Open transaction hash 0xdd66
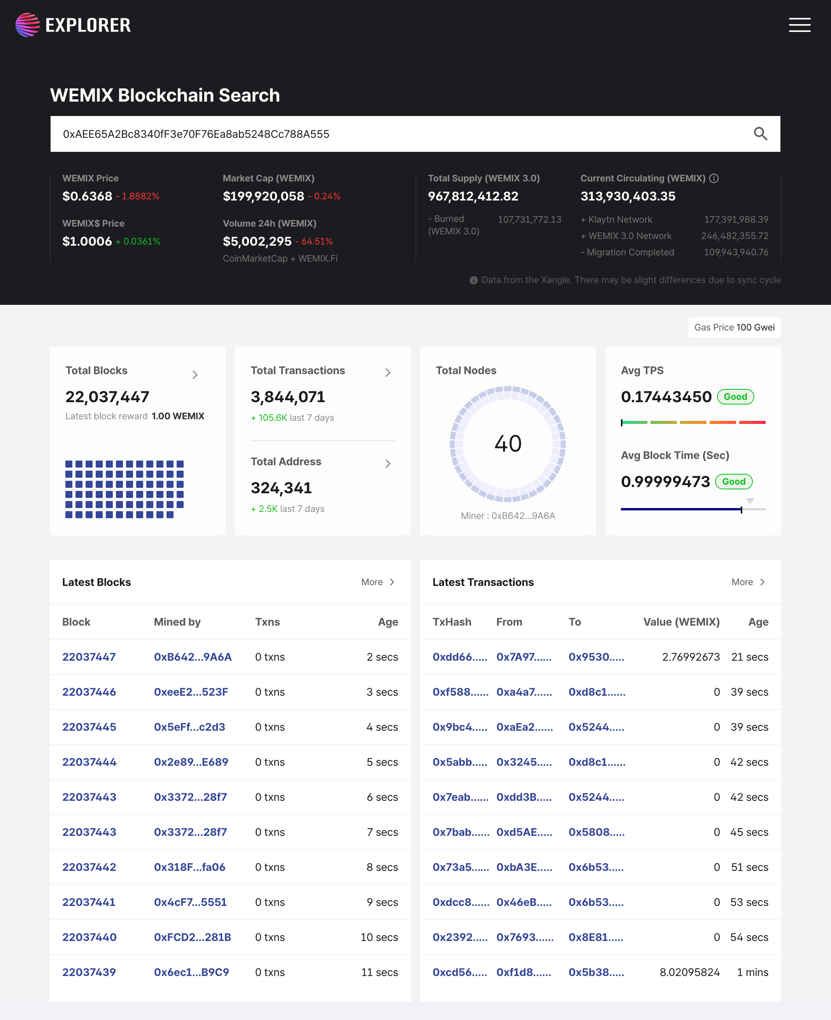The image size is (831, 1020). [x=459, y=657]
